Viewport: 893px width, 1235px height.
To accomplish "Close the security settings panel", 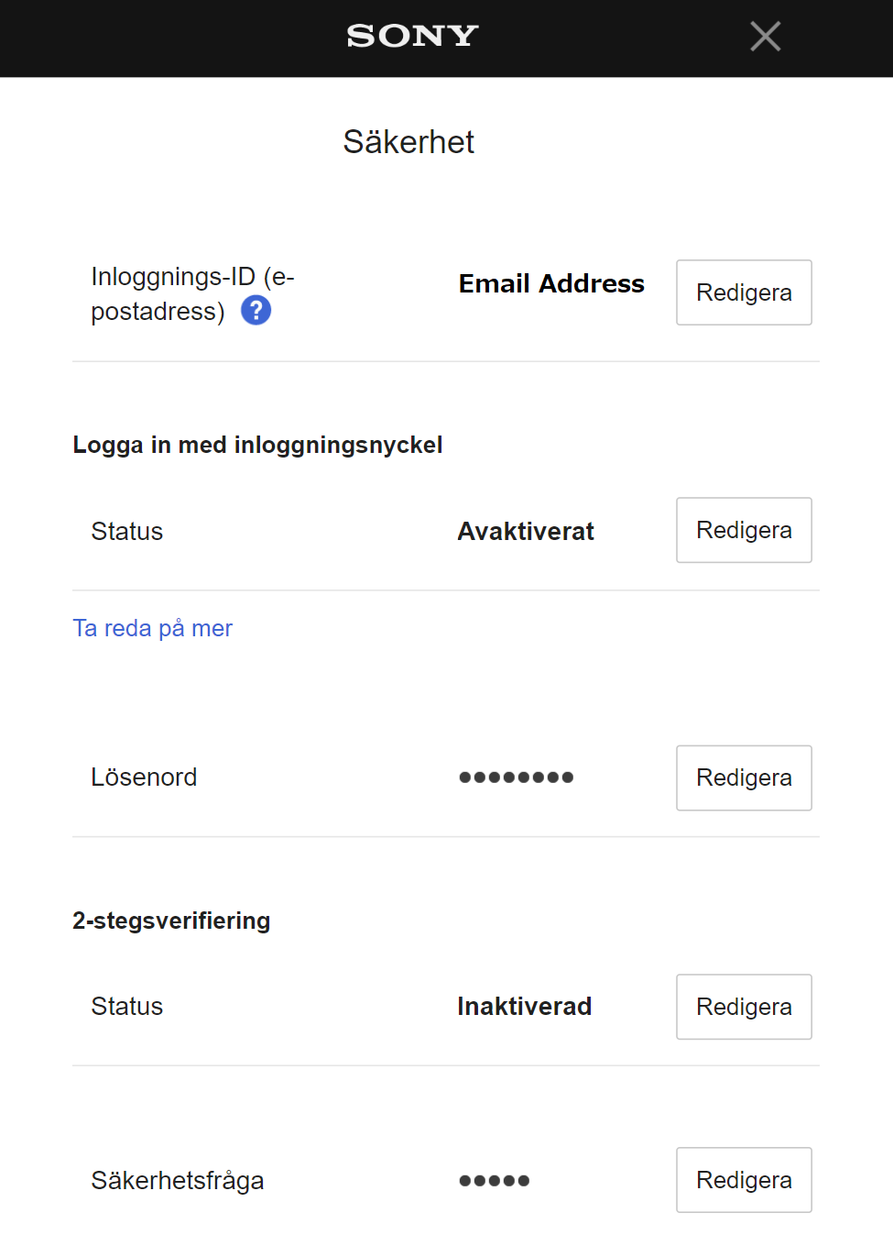I will click(765, 37).
